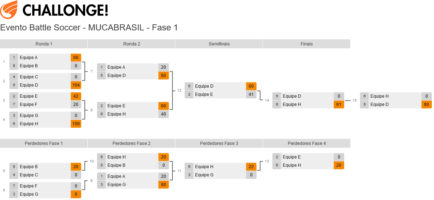The width and height of the screenshot is (434, 200).
Task: Click the CHALLONGE! wordmark text
Action: click(65, 10)
